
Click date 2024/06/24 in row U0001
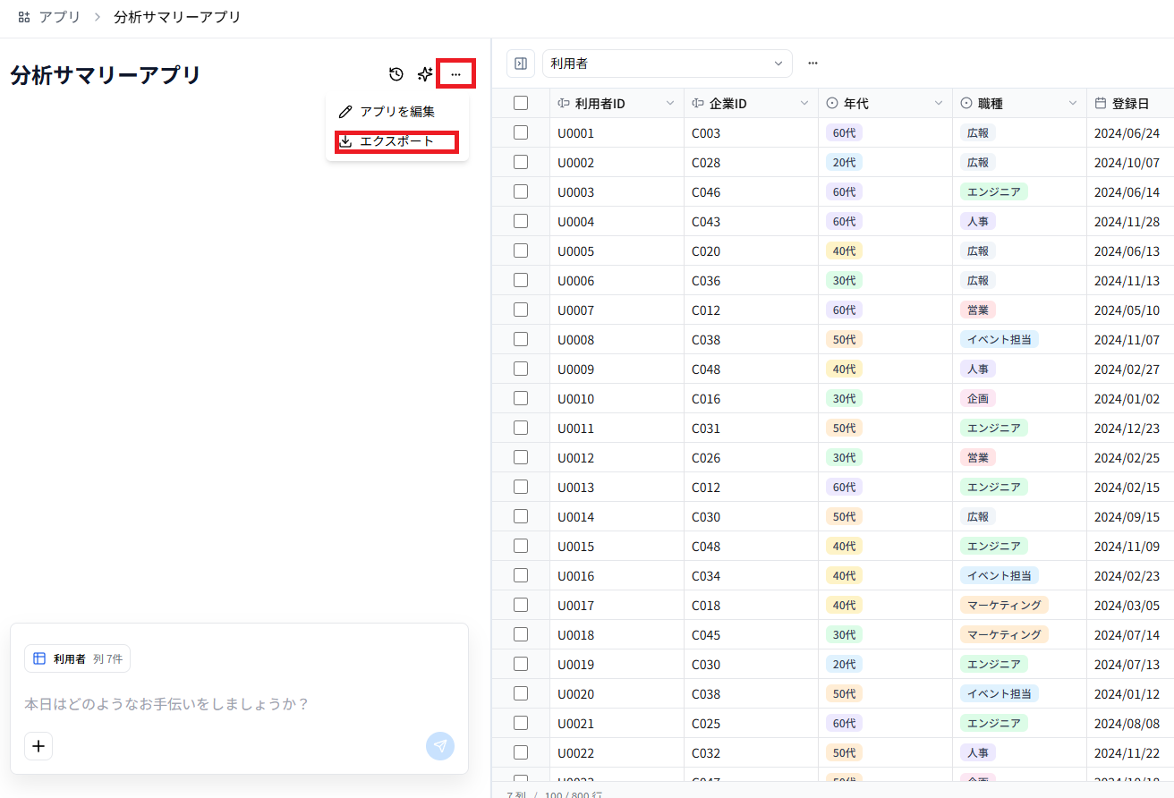1127,132
